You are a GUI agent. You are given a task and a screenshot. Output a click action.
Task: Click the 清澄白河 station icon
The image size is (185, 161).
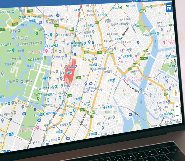pos(174,56)
